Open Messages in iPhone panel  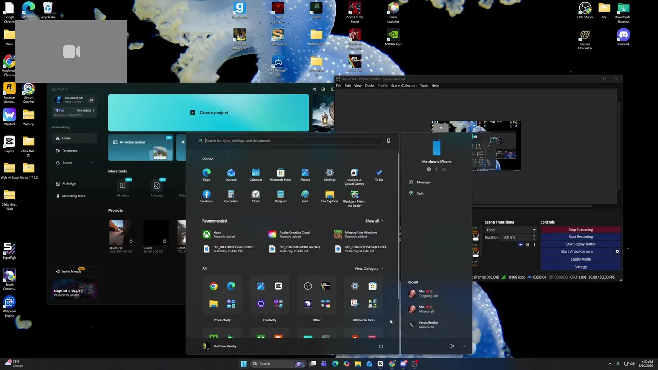point(420,182)
